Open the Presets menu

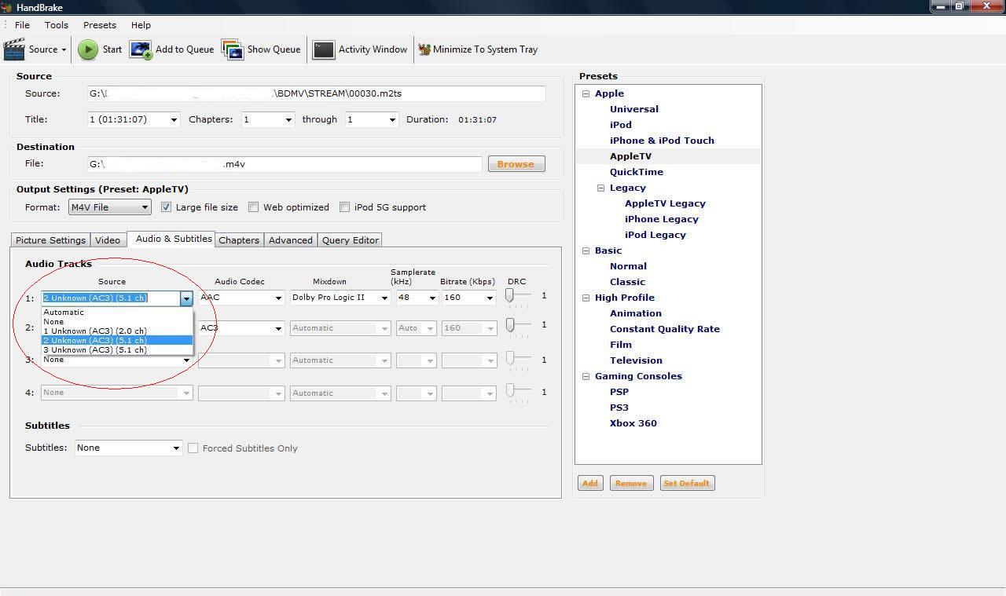(100, 25)
